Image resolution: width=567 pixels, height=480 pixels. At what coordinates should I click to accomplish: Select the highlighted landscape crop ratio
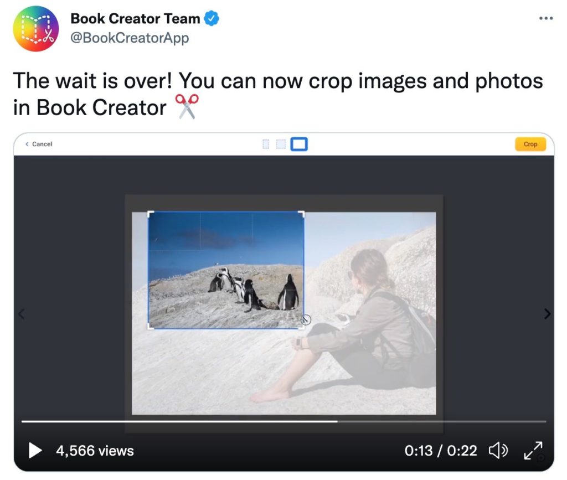(299, 144)
